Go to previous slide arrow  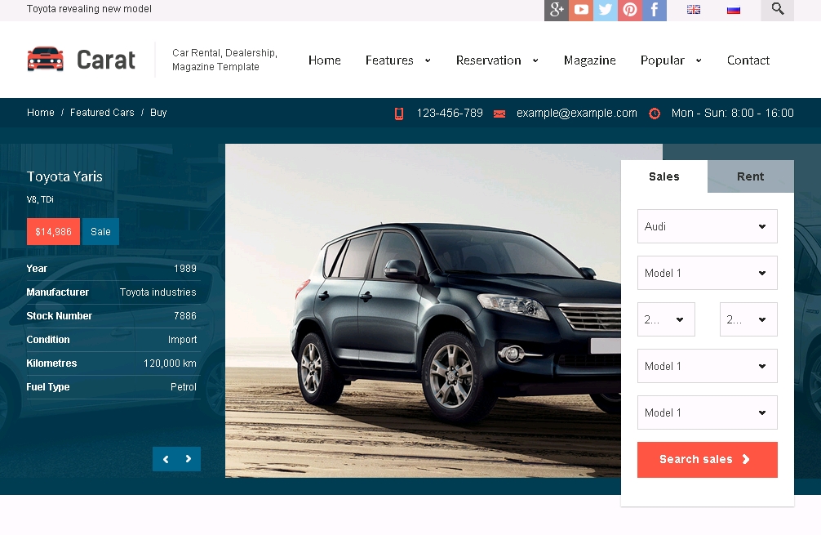pos(165,459)
